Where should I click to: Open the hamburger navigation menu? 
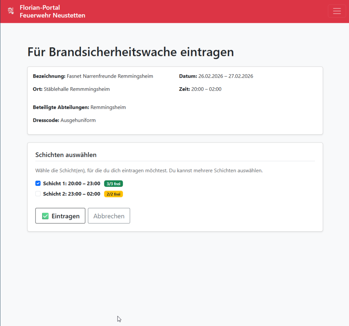[x=337, y=11]
